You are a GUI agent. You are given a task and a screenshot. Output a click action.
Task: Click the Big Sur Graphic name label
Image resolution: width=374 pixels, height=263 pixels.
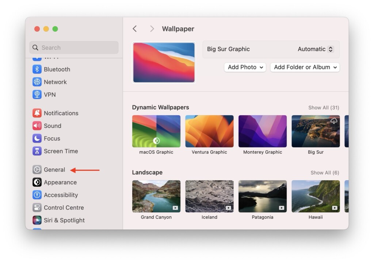pyautogui.click(x=229, y=49)
